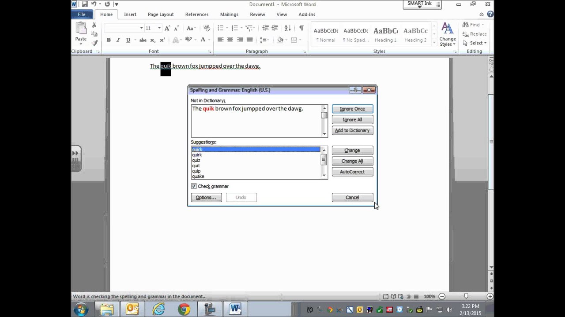
Task: Select the 'quake' suggestion
Action: 198,177
